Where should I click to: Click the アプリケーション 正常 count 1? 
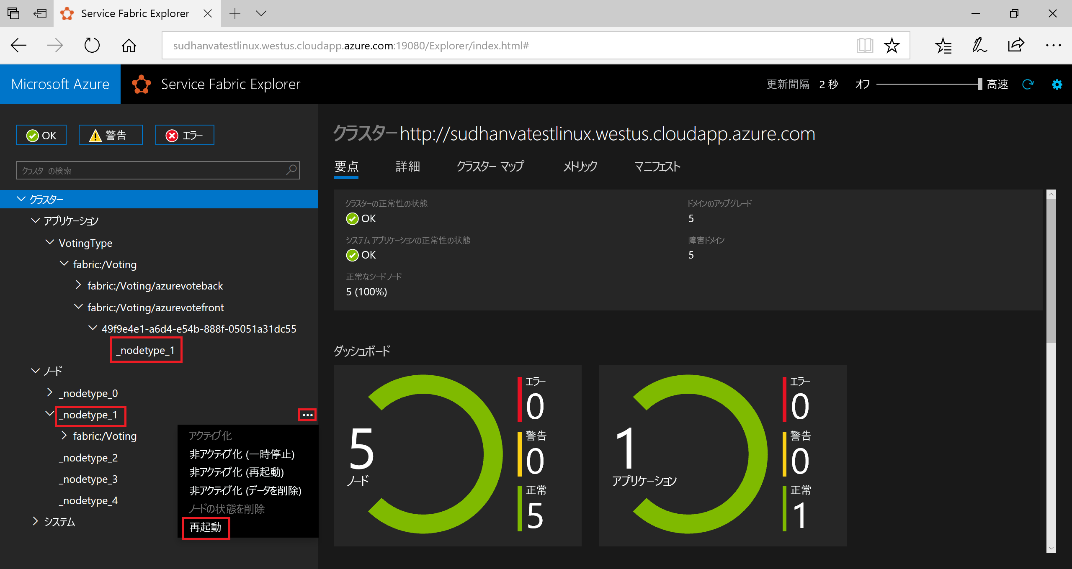tap(800, 515)
